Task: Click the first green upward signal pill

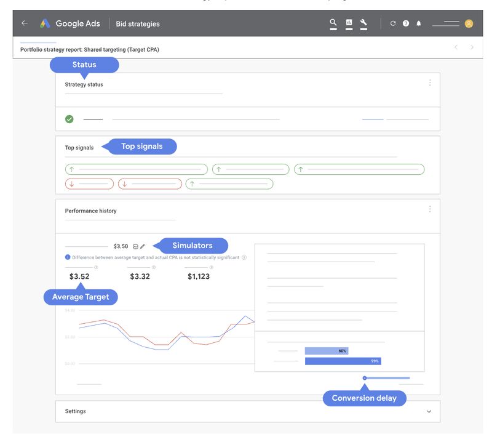Action: 136,169
